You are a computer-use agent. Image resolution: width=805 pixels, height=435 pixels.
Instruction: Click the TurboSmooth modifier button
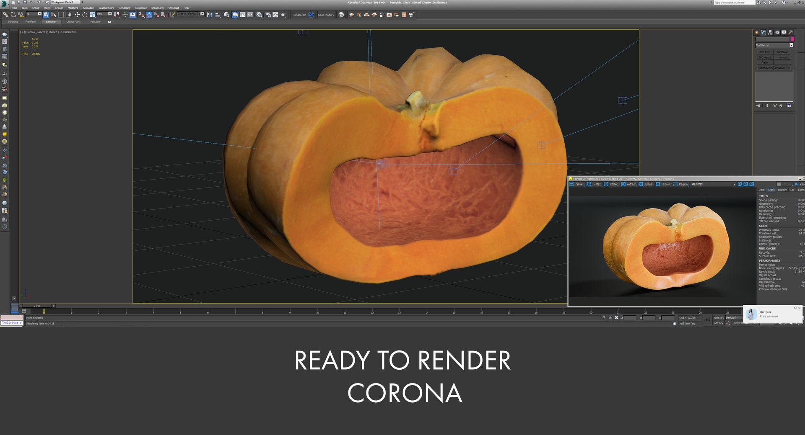(765, 68)
